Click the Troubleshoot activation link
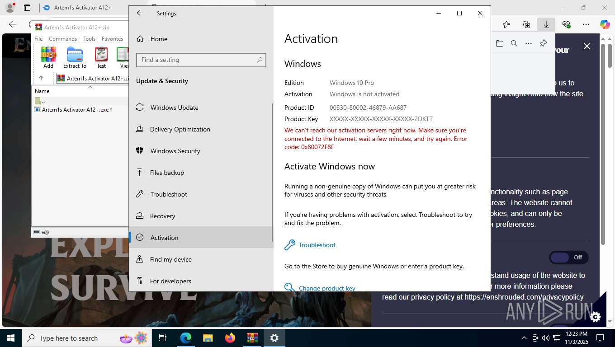This screenshot has height=347, width=615. pos(317,245)
